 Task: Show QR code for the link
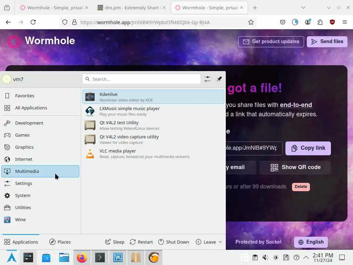tap(295, 167)
